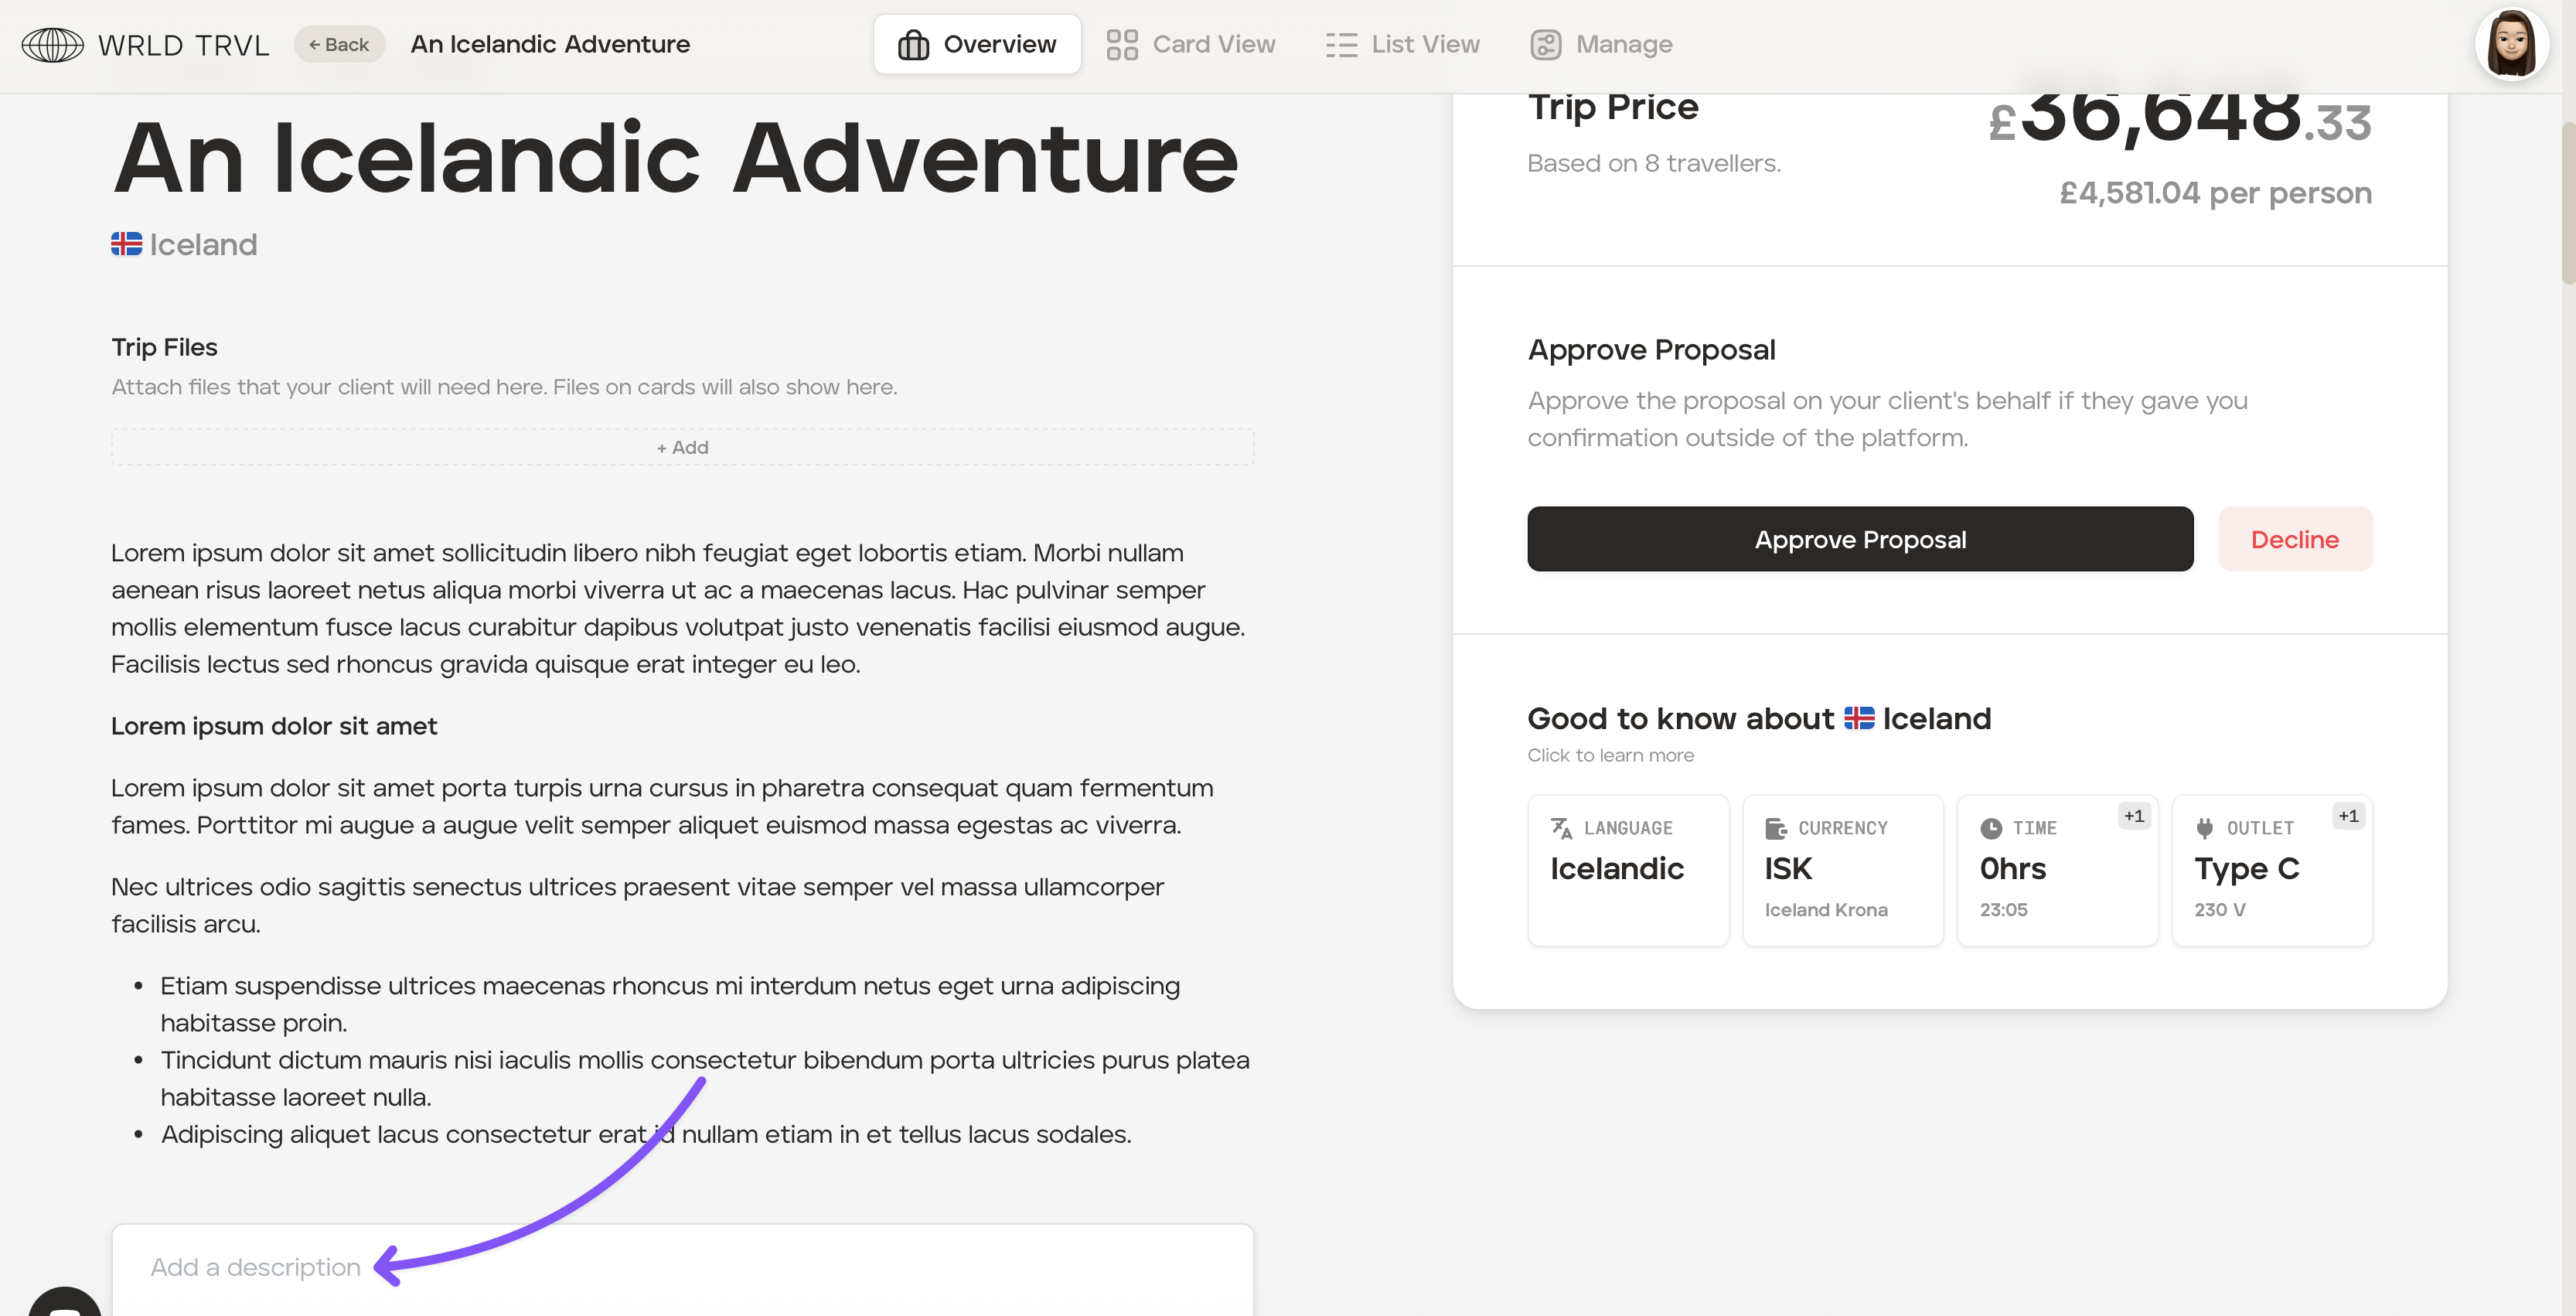The height and width of the screenshot is (1316, 2576).
Task: Click the Iceland flag under trip title
Action: tap(126, 244)
